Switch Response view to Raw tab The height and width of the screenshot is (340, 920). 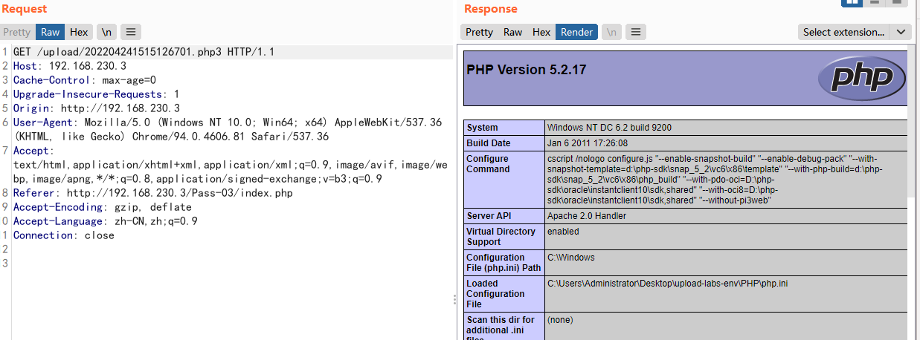click(x=513, y=32)
